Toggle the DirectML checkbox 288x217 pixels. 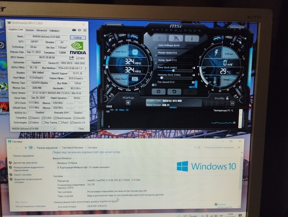pyautogui.click(x=75, y=118)
